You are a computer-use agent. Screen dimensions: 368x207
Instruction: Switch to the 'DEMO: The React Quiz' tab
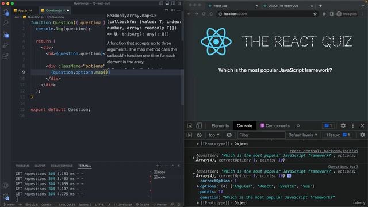(x=288, y=6)
